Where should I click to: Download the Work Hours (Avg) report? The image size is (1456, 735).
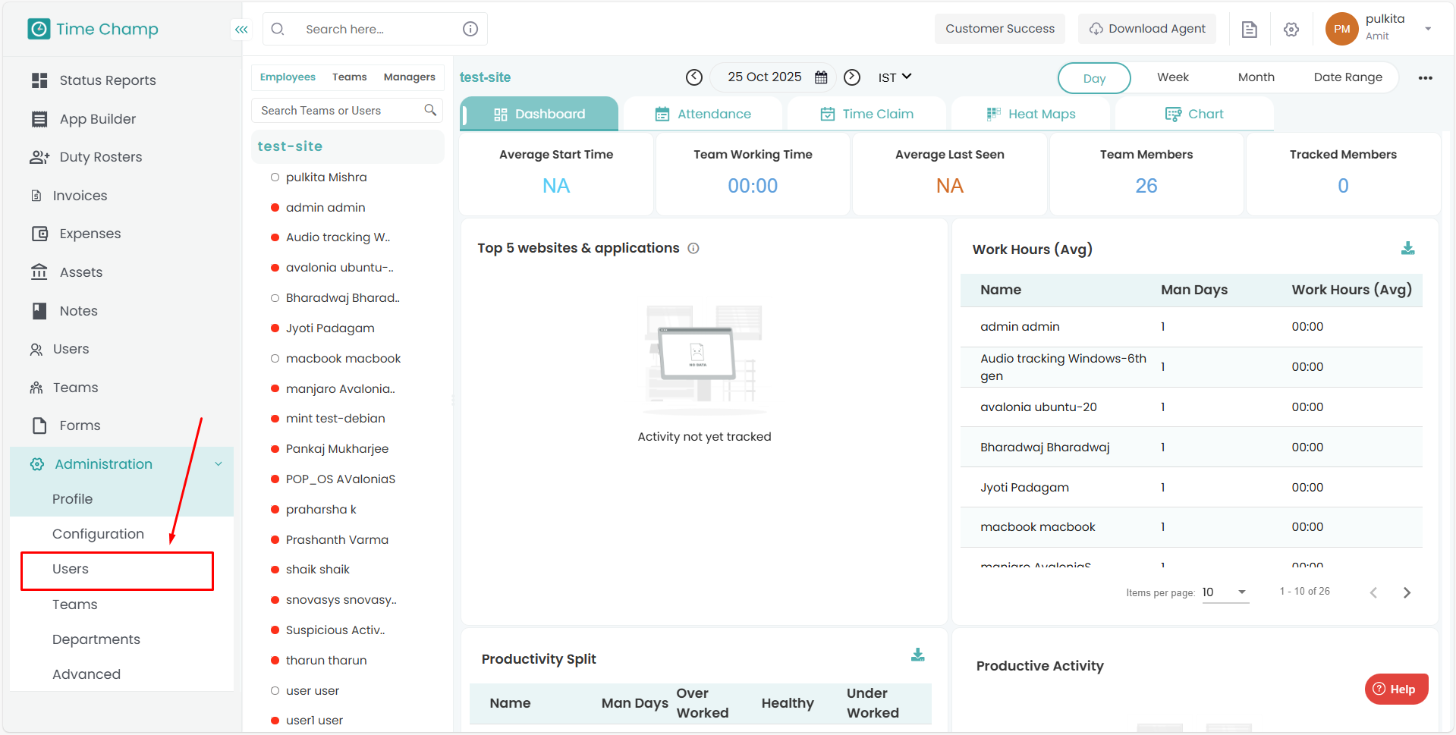[x=1407, y=249]
